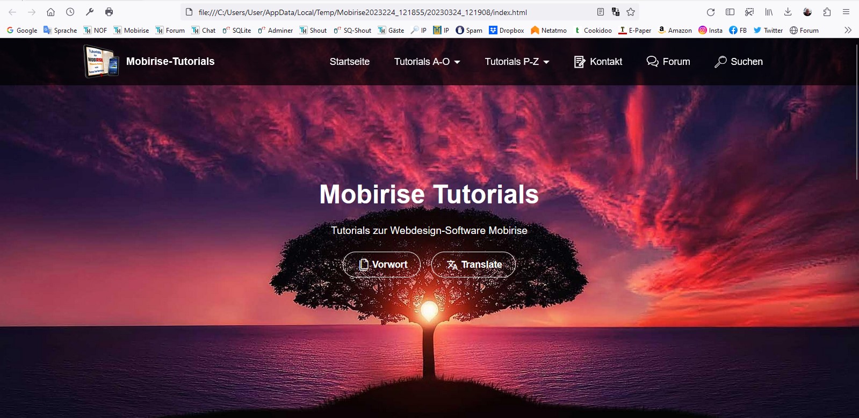Click the browser home icon
Image resolution: width=859 pixels, height=418 pixels.
tap(50, 12)
